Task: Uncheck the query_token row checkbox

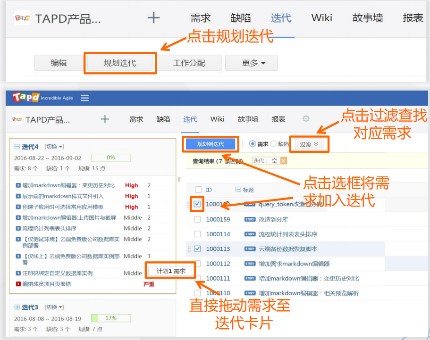Action: [x=197, y=204]
